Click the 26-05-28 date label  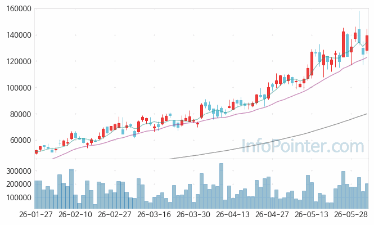(x=351, y=214)
